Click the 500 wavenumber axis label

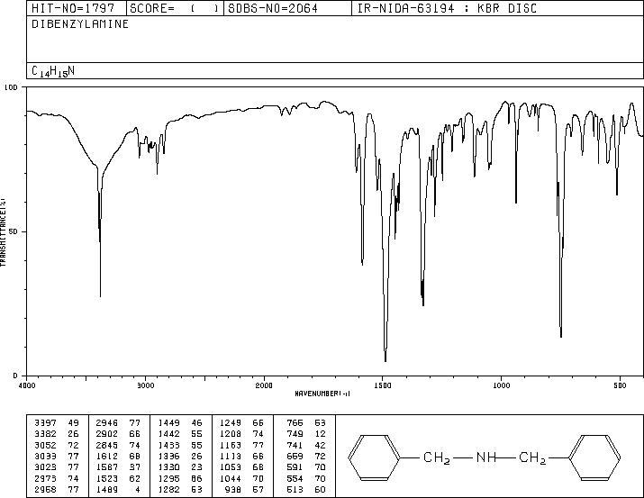click(620, 385)
